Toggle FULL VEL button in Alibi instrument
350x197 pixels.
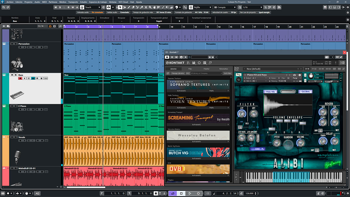(x=270, y=91)
